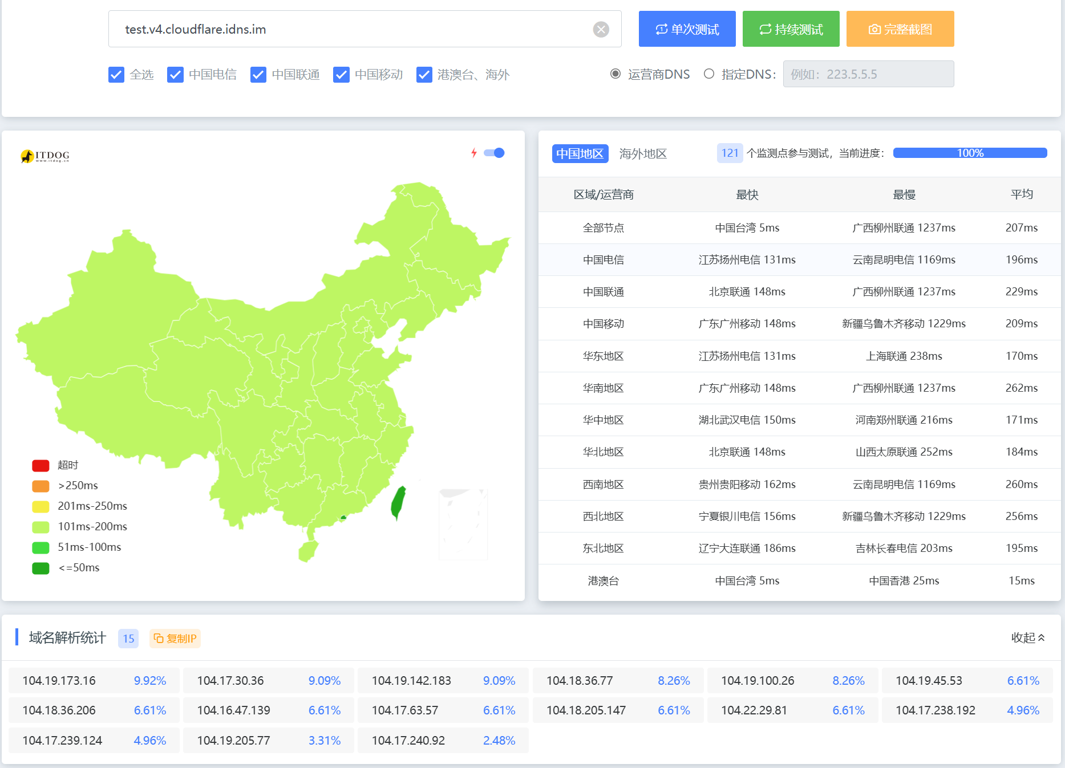Click the ITDOG logo

[45, 156]
